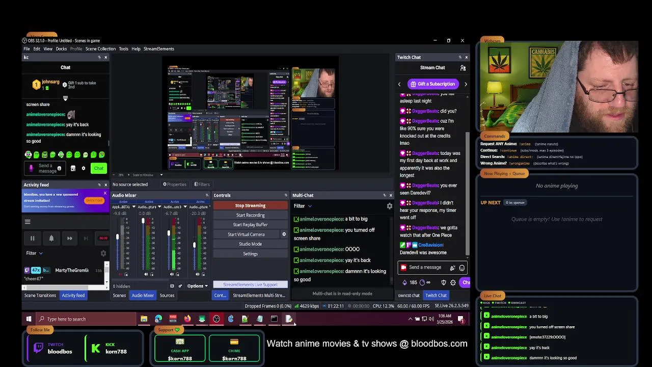Click StreamElements Live Support button
The width and height of the screenshot is (652, 367).
click(250, 284)
